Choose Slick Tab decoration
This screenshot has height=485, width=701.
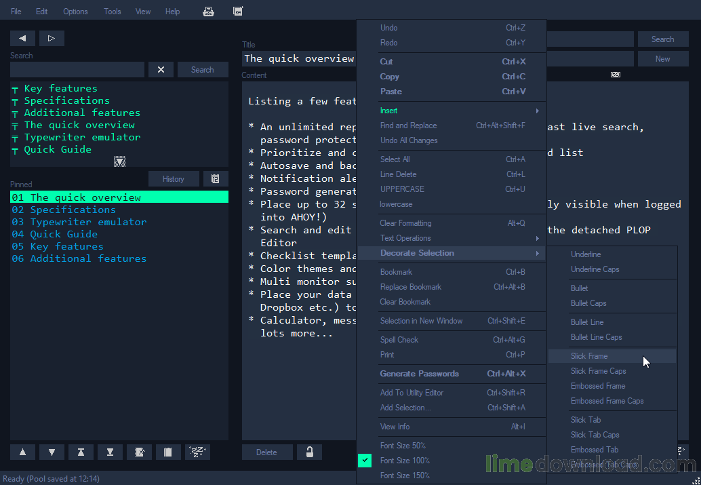[x=612, y=420]
